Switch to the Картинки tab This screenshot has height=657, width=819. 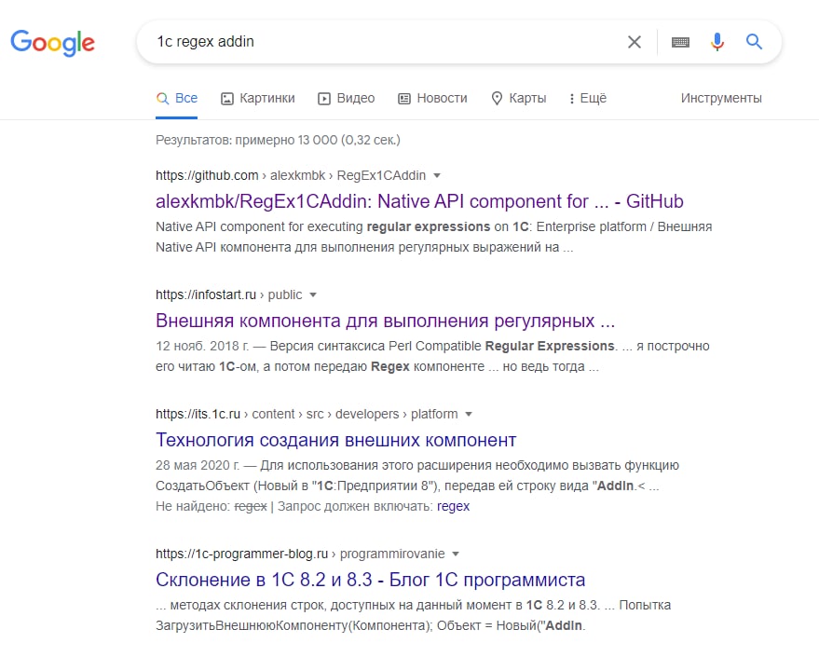coord(257,98)
